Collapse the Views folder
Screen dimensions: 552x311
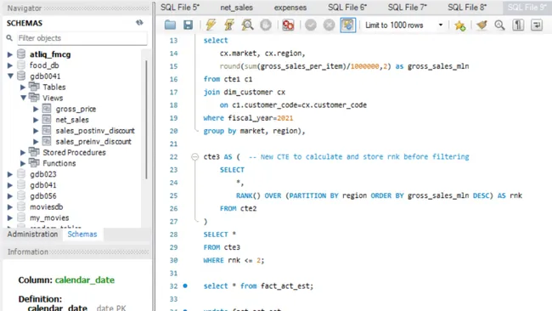tap(23, 98)
